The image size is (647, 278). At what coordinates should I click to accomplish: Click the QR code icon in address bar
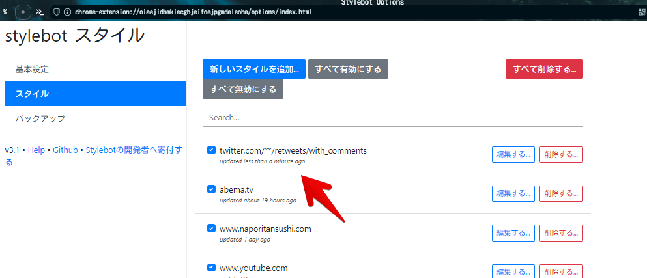[x=642, y=12]
